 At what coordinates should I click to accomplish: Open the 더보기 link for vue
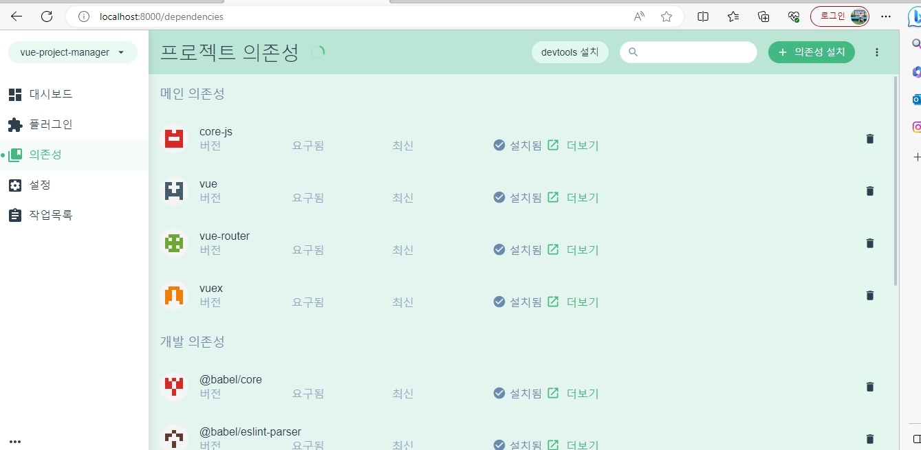pos(573,198)
